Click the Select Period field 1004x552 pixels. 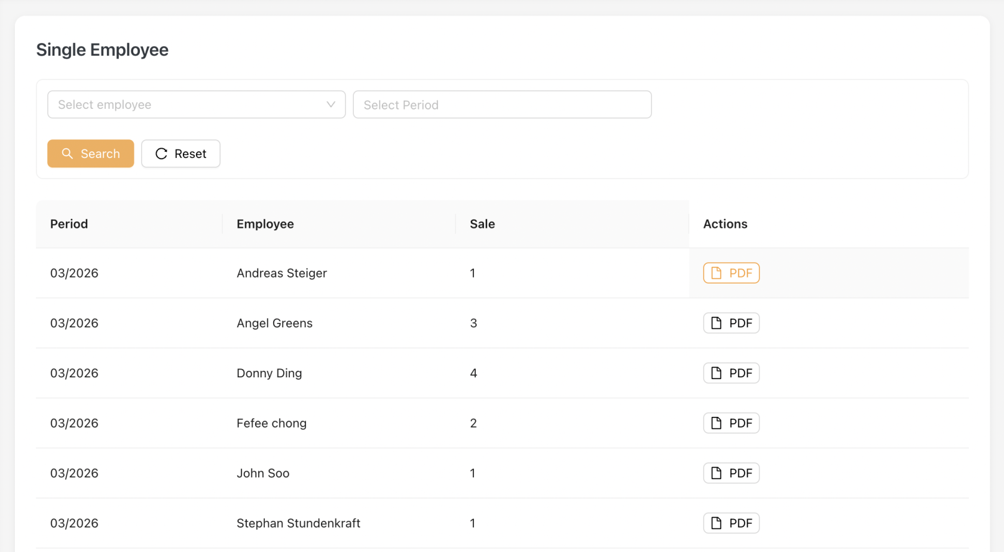502,105
